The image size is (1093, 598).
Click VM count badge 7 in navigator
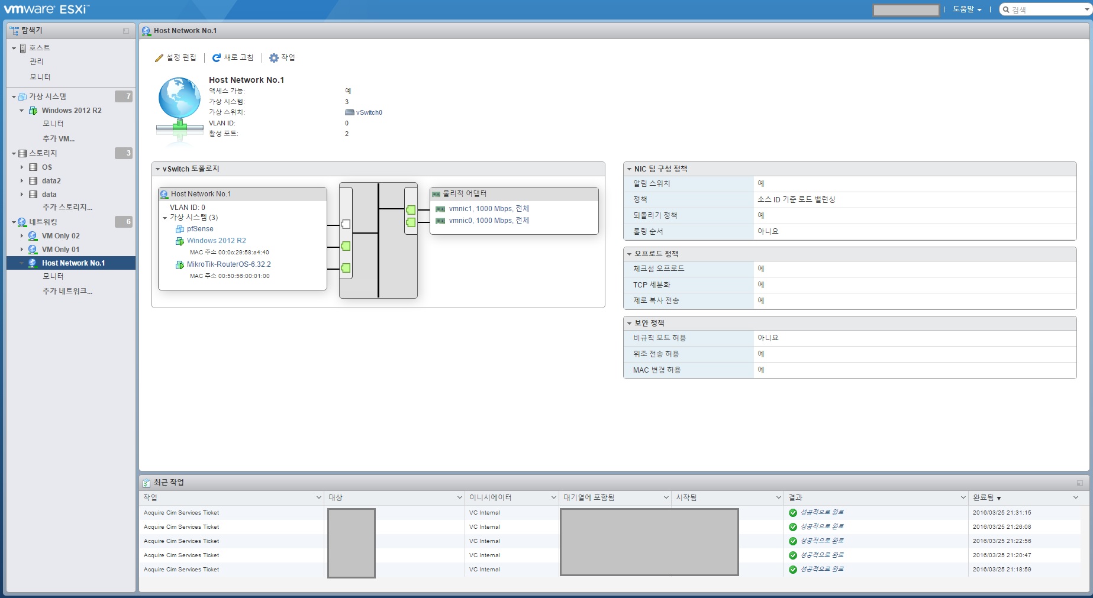(x=124, y=96)
